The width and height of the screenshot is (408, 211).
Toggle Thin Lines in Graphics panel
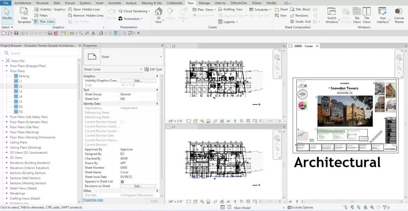pos(45,21)
